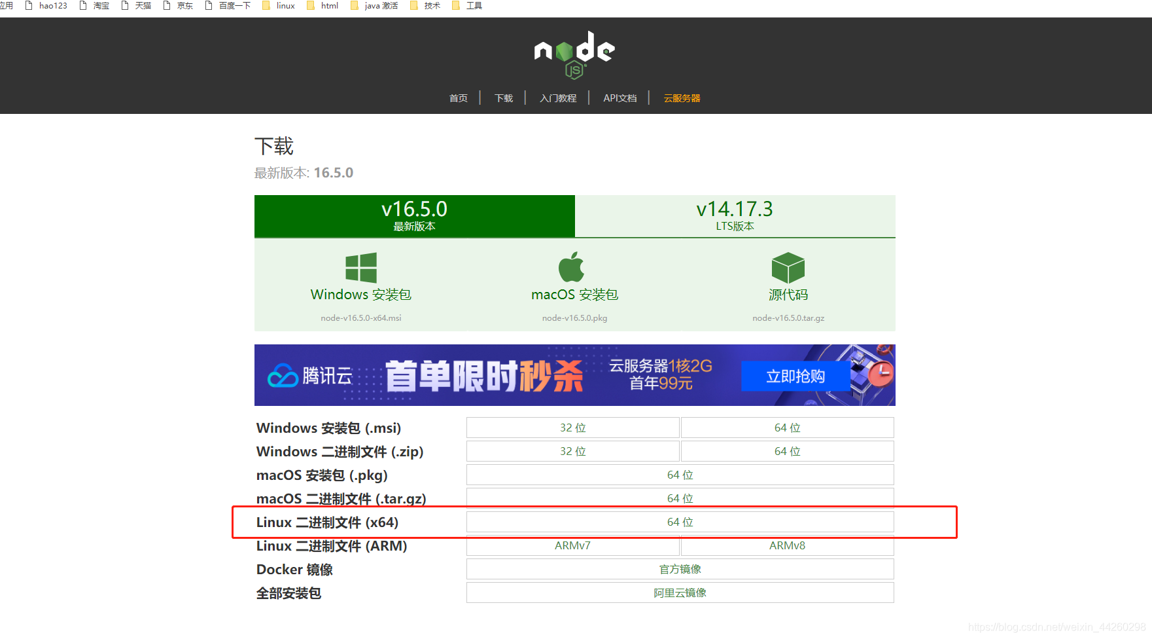Image resolution: width=1152 pixels, height=639 pixels.
Task: Select the v16.5.0 最新版本 tab
Action: tap(414, 216)
